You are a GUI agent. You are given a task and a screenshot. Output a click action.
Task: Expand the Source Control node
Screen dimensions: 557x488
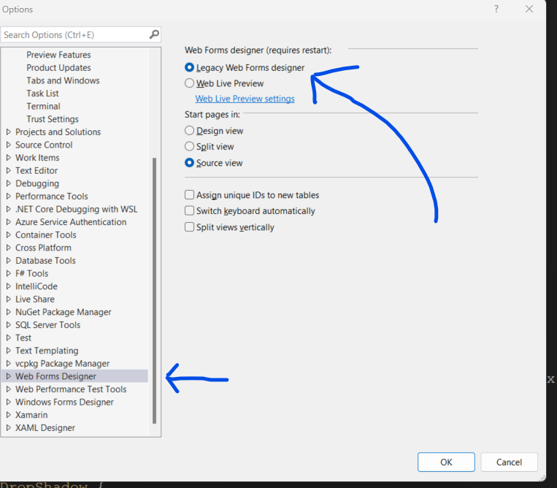(x=9, y=145)
